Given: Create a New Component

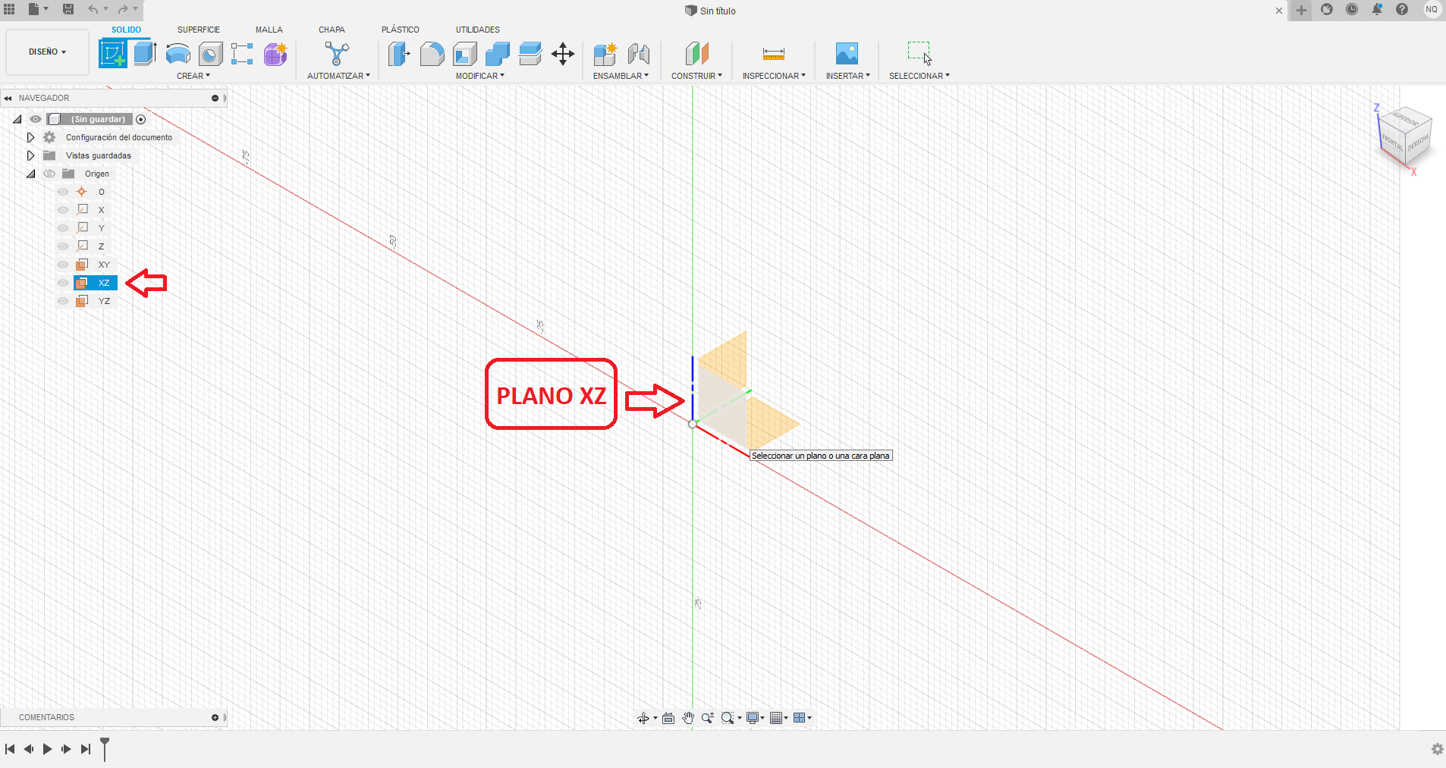Looking at the screenshot, I should point(605,54).
